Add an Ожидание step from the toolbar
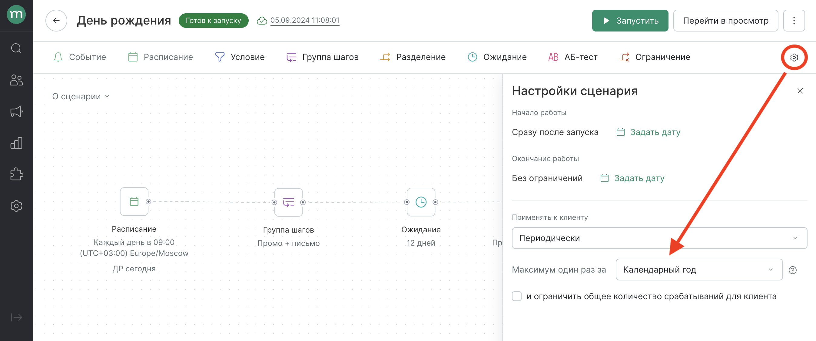Screen dimensions: 816x341 click(497, 57)
